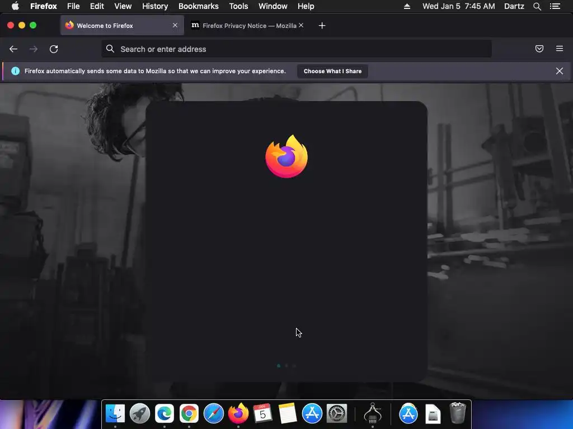Open Calendar from the Dock
Image resolution: width=573 pixels, height=429 pixels.
click(262, 413)
